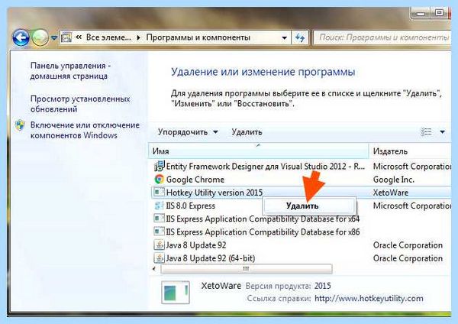Viewport: 458px width, 324px height.
Task: Click the Hotkey Utility program icon
Action: [x=159, y=192]
